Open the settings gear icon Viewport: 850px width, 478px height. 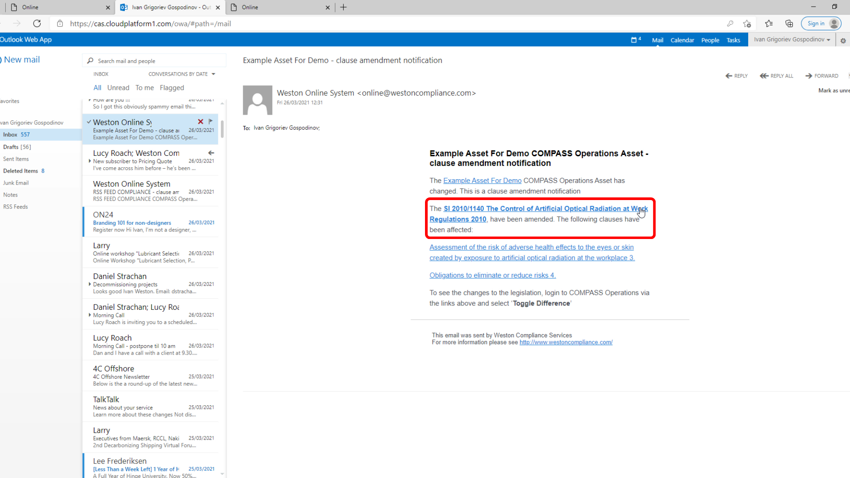843,40
